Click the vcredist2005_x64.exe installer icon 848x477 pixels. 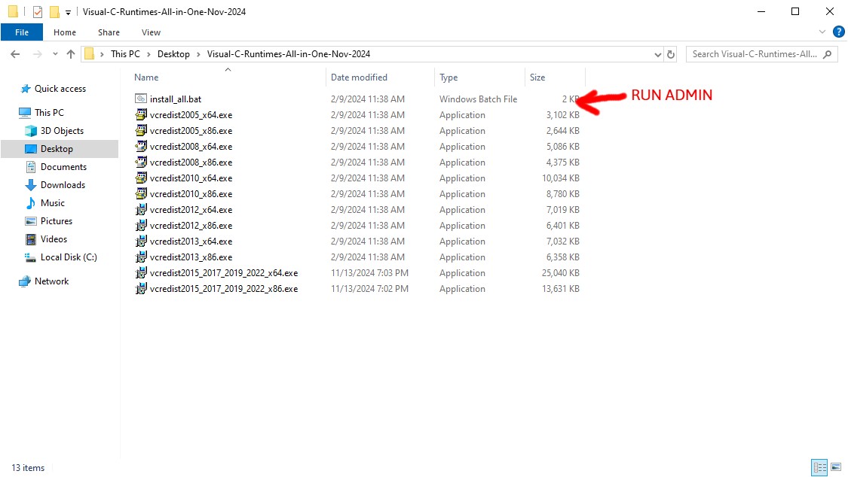(x=141, y=115)
